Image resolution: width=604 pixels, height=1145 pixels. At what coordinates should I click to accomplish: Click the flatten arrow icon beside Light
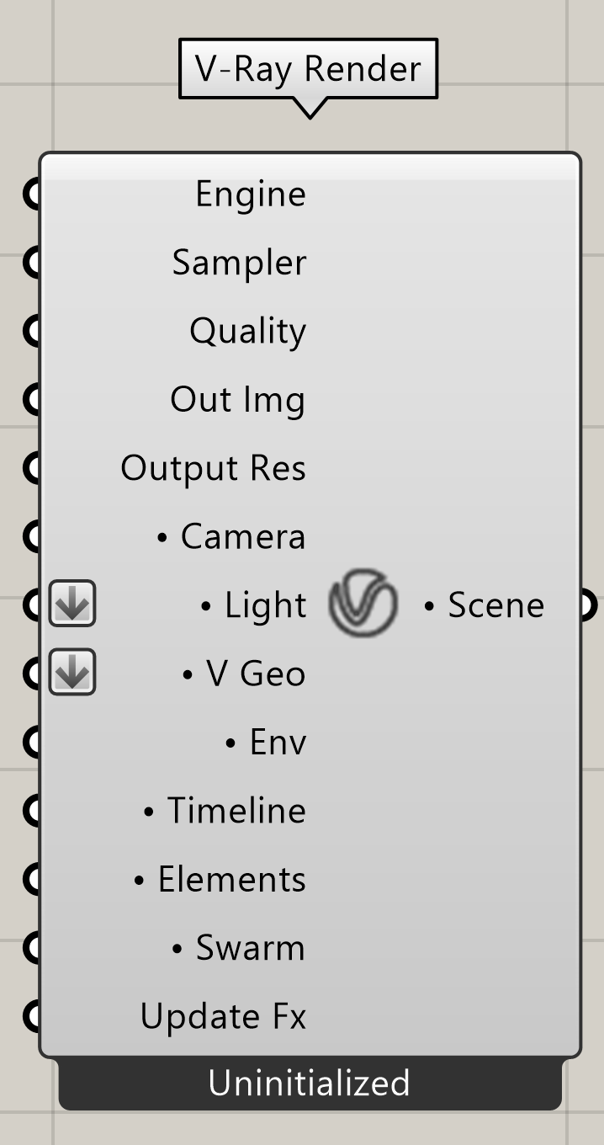click(x=72, y=604)
